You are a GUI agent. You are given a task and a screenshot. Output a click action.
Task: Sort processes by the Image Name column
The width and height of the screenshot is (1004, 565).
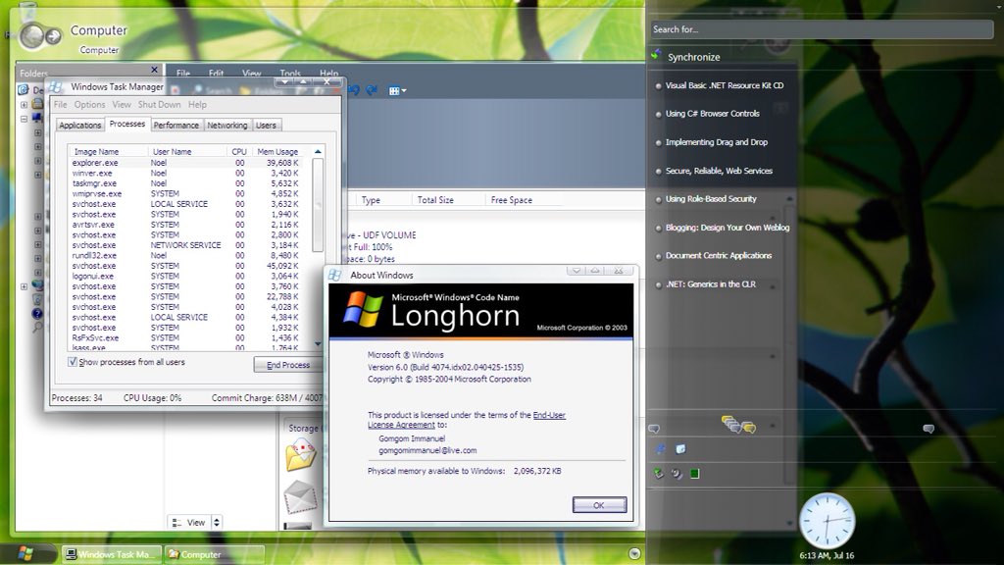coord(107,152)
